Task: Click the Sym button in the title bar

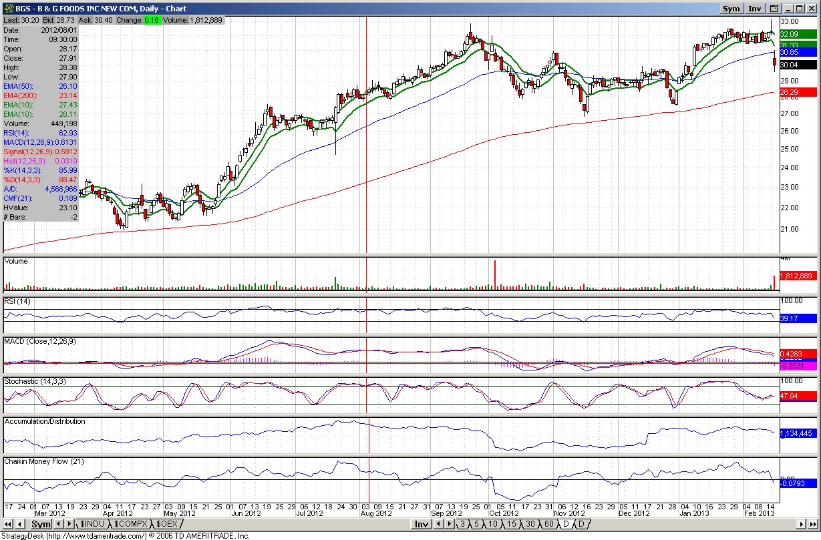Action: pos(731,9)
